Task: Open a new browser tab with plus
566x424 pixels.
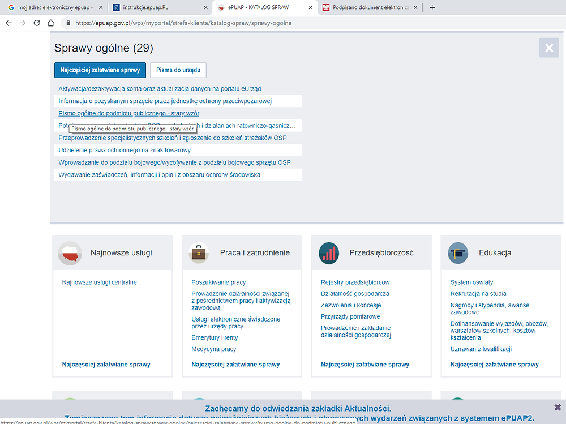Action: [432, 7]
